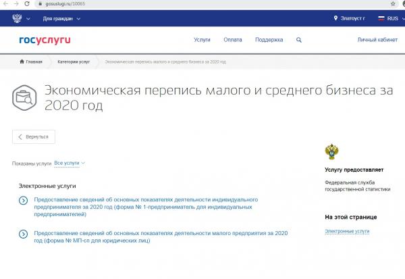Jump to 'Электронные услуги' anchor in sidebar
405x279 pixels.
pos(347,231)
